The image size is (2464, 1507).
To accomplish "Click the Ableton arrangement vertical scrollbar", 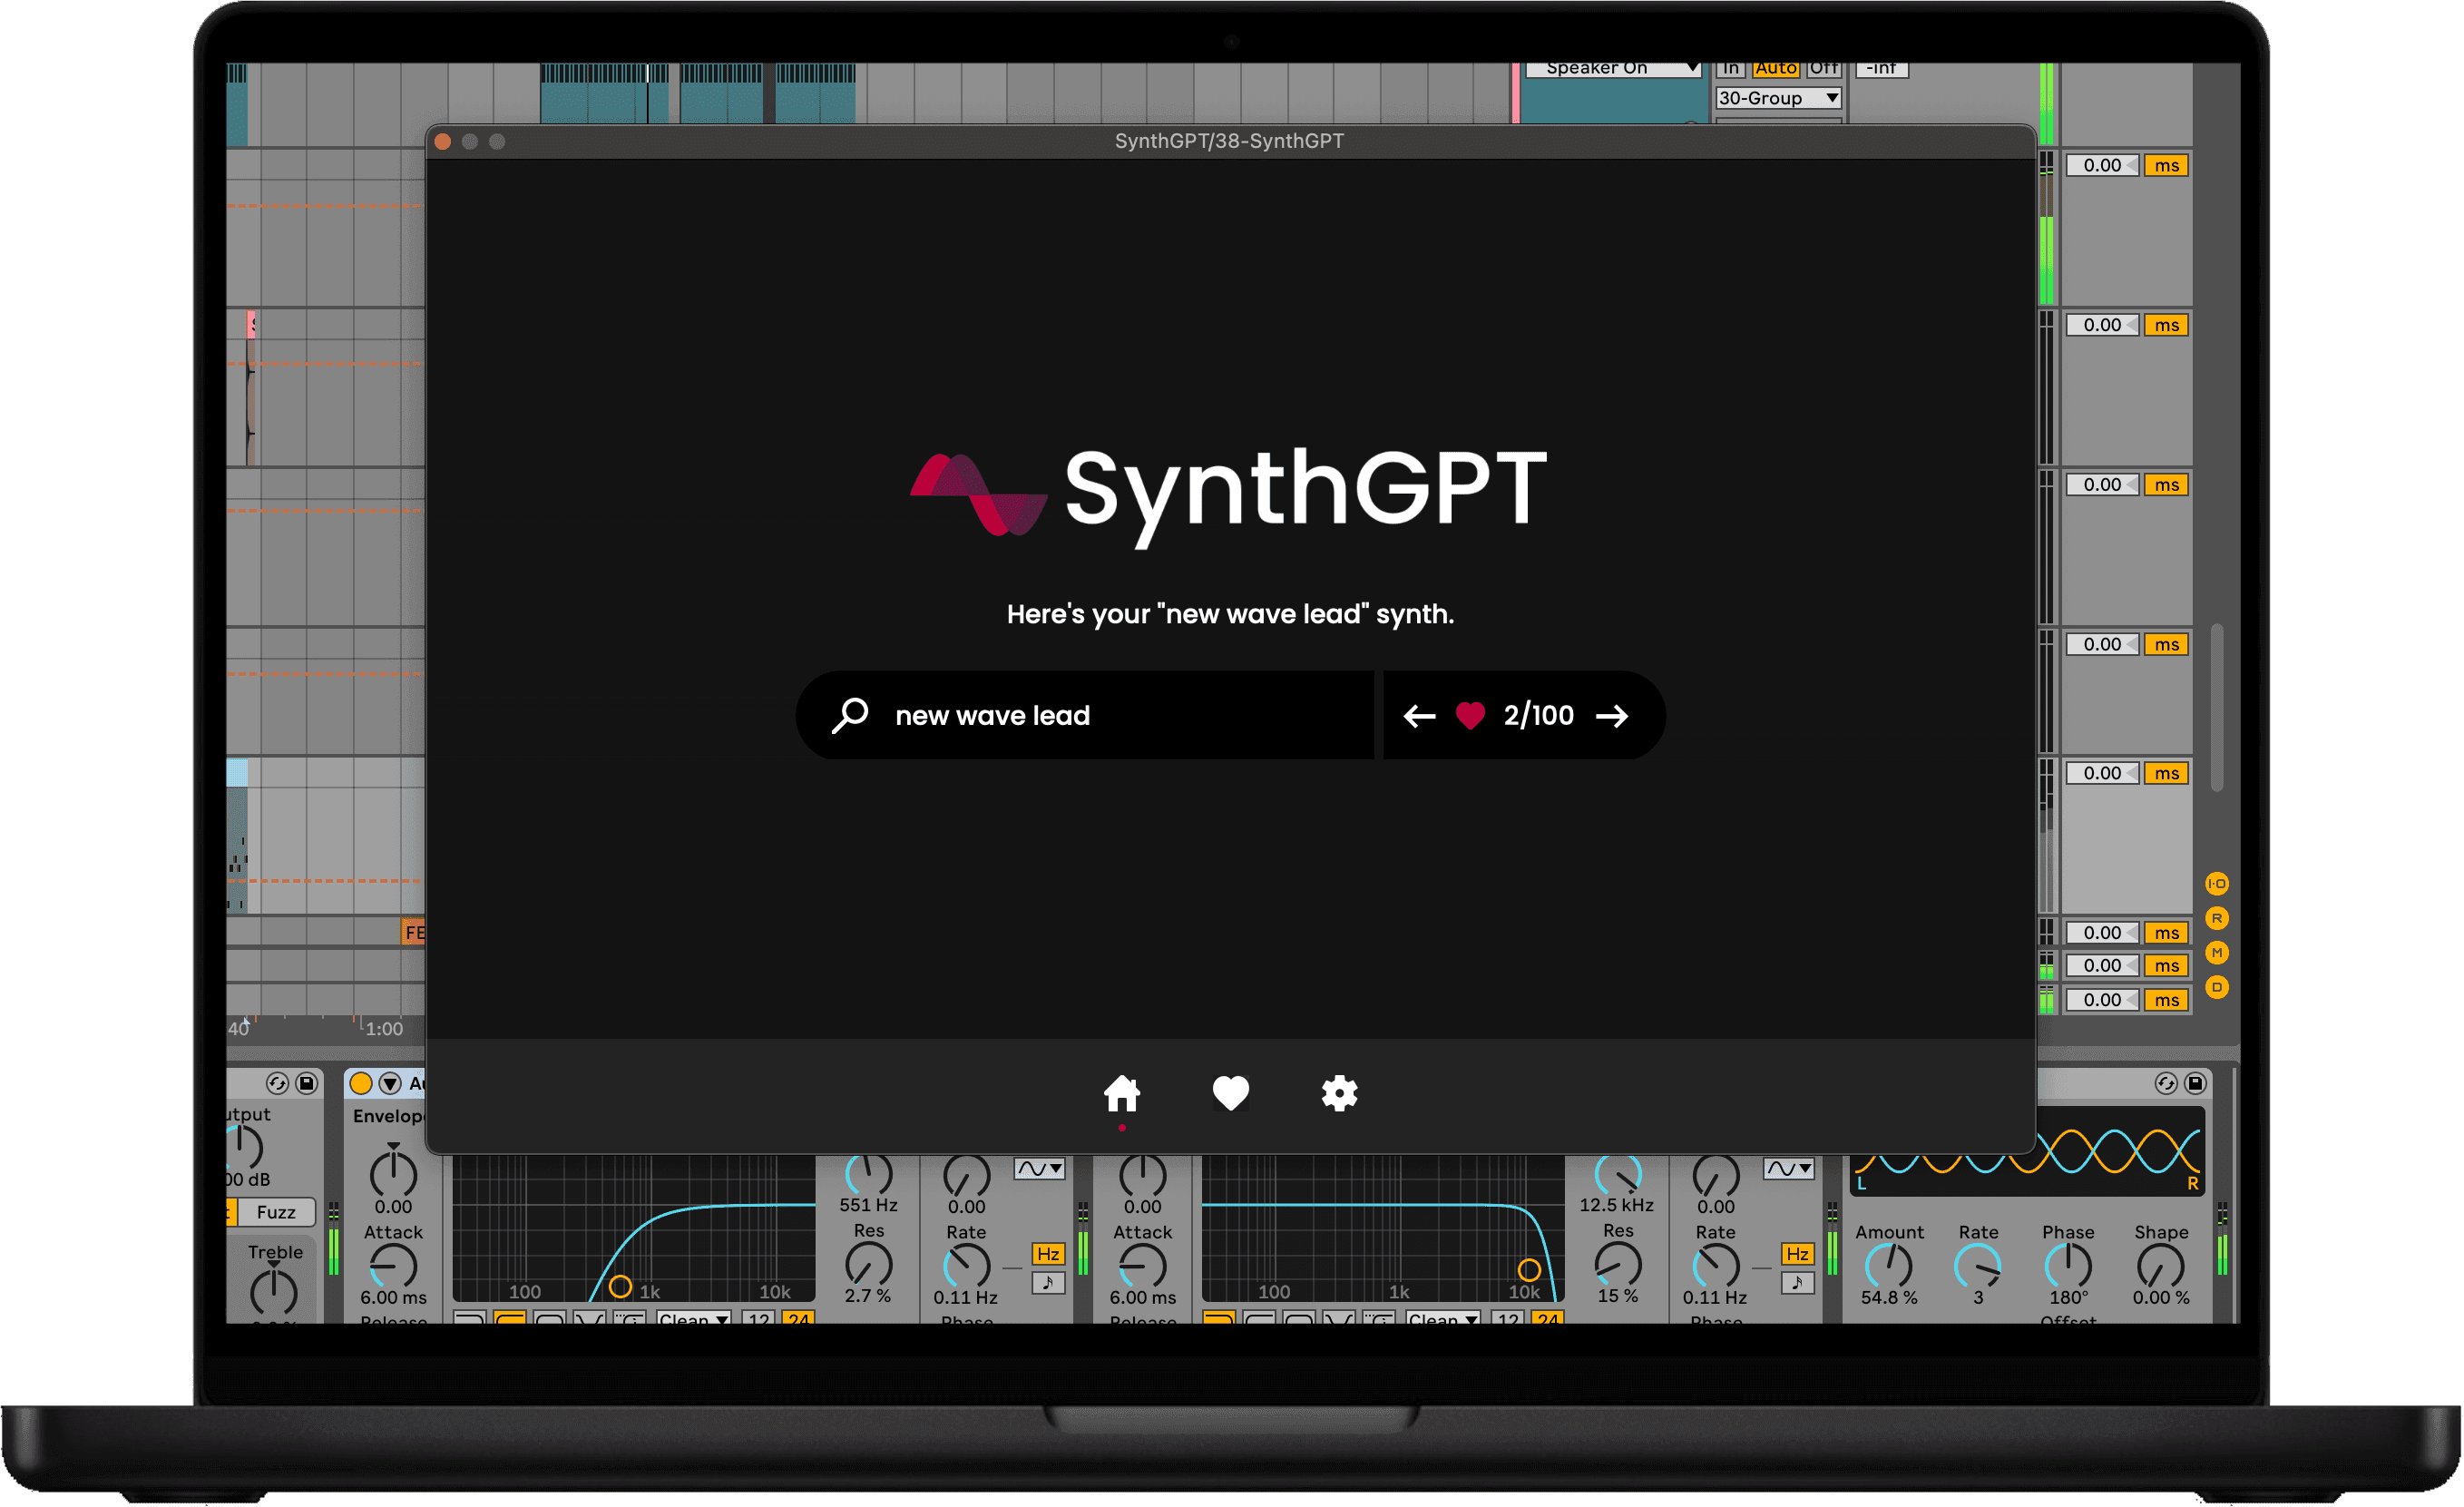I will click(x=2217, y=708).
